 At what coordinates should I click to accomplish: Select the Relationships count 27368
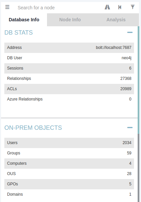point(126,79)
